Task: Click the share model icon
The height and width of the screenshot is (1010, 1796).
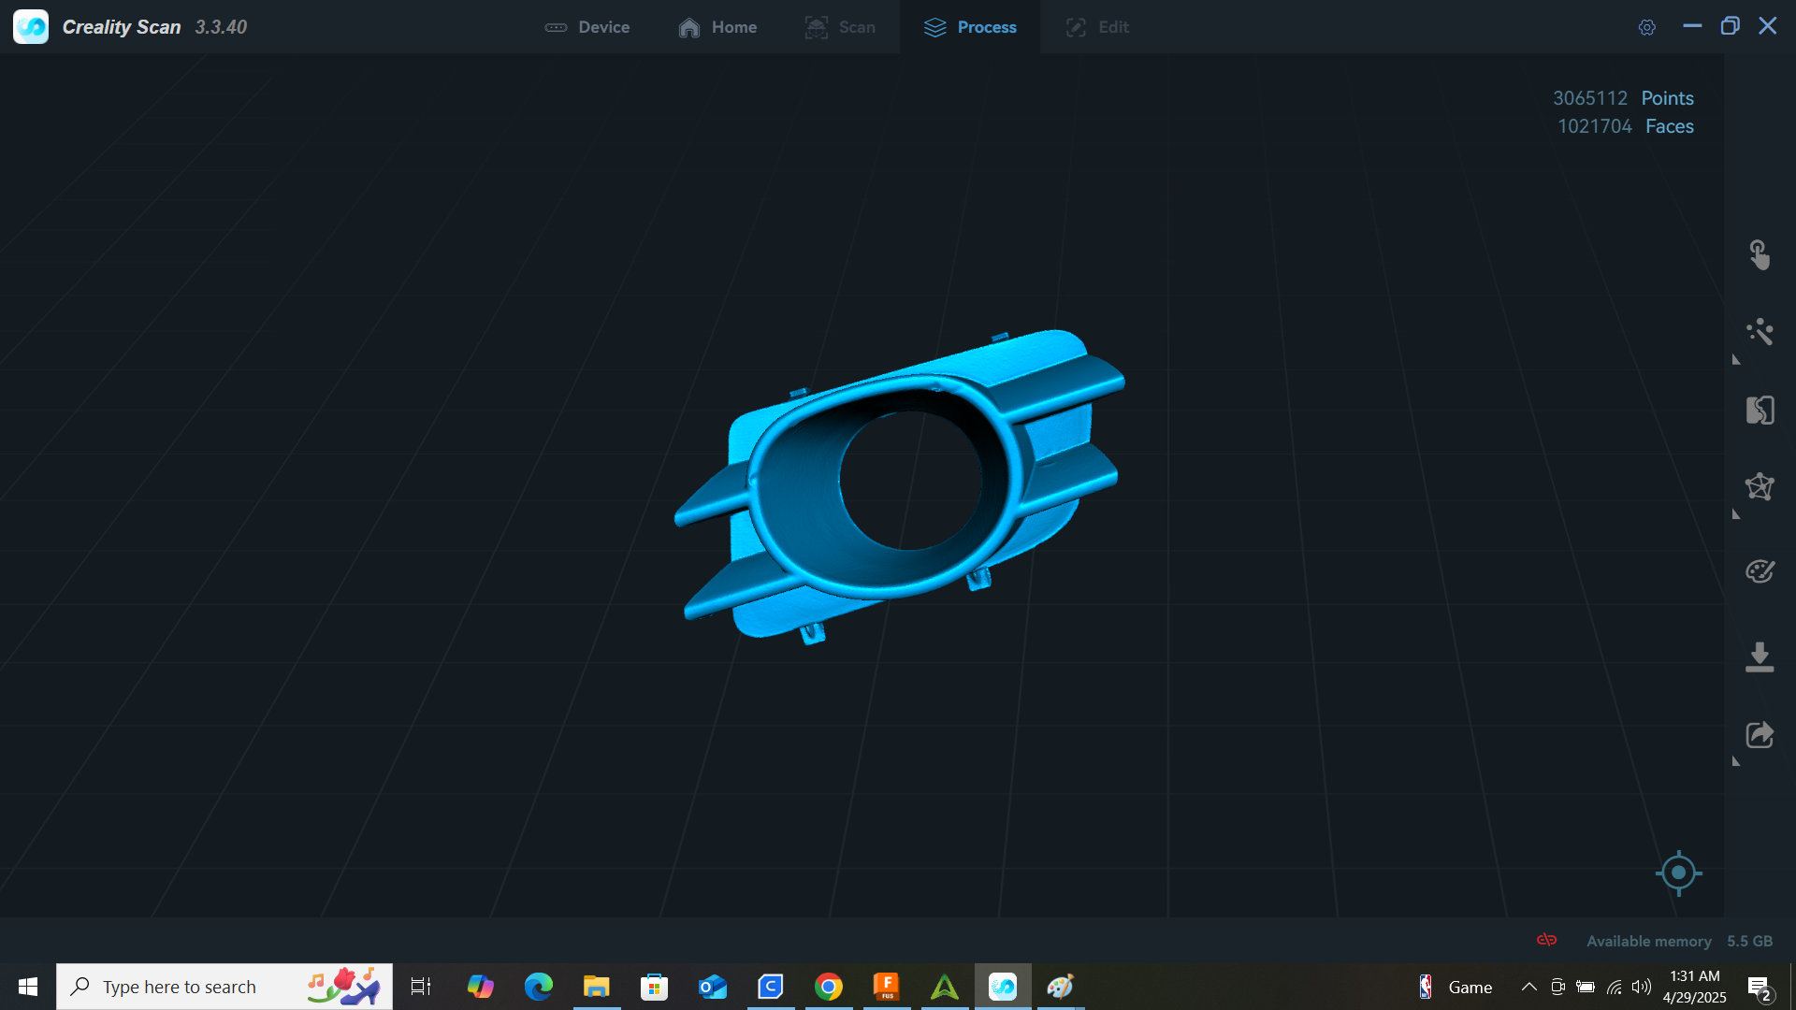Action: point(1759,735)
